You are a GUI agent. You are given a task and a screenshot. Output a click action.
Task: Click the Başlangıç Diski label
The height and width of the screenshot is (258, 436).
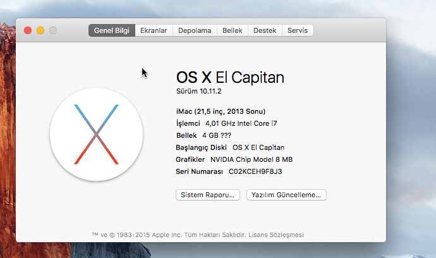click(x=201, y=147)
